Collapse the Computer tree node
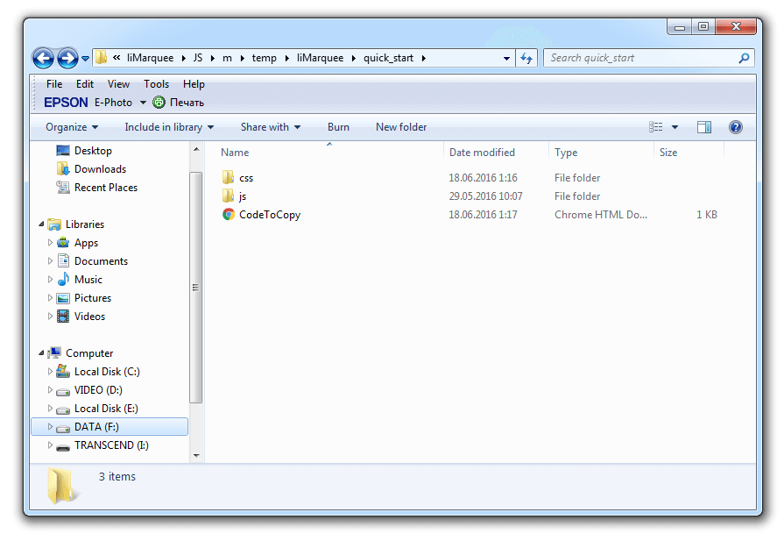 (x=41, y=353)
